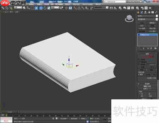Screen dimensions: 159x123
Task: Click the object color swatch
Action: coord(157,16)
